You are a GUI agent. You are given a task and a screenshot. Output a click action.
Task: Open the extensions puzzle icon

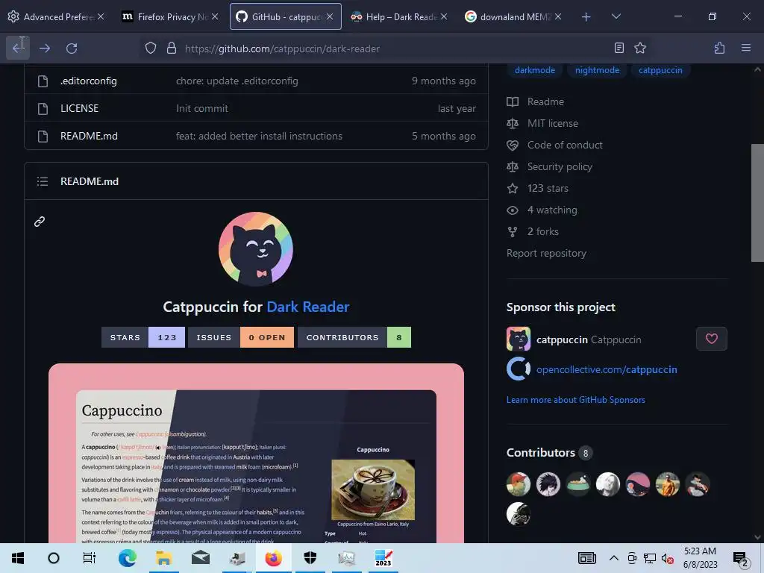pyautogui.click(x=720, y=48)
